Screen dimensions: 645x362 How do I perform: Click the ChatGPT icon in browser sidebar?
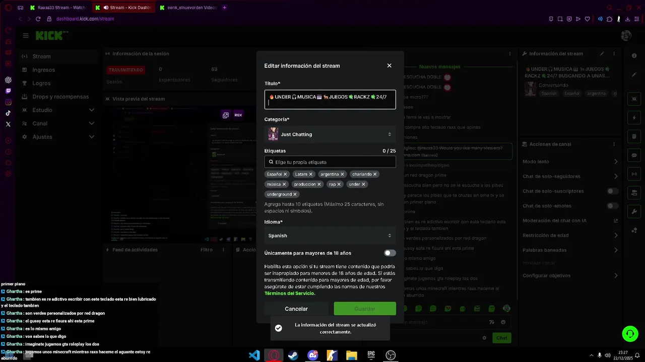8,80
